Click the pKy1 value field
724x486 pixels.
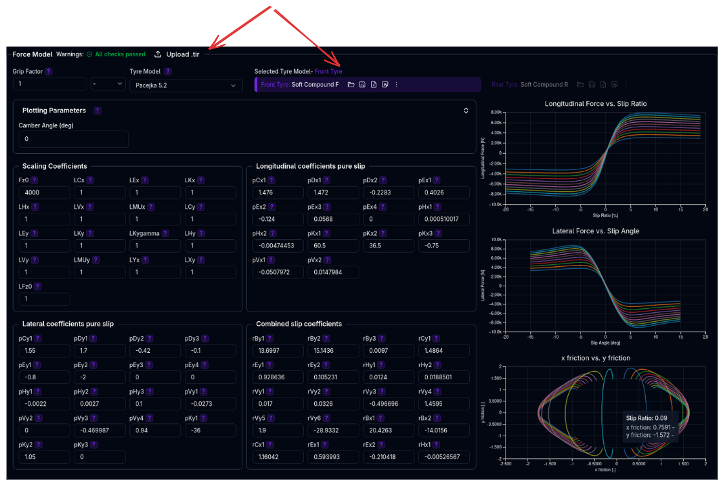click(210, 430)
